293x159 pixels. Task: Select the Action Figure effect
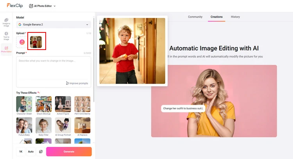[63, 105]
